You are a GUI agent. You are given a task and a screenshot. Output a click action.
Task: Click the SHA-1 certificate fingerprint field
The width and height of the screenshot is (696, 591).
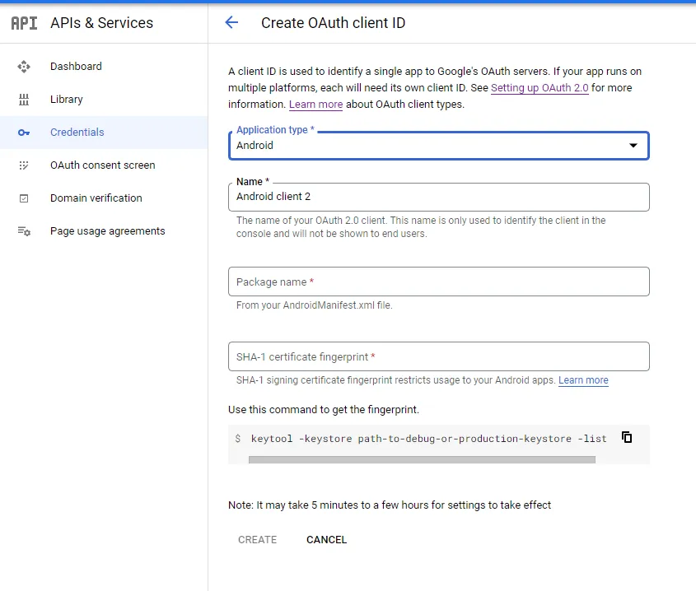438,356
